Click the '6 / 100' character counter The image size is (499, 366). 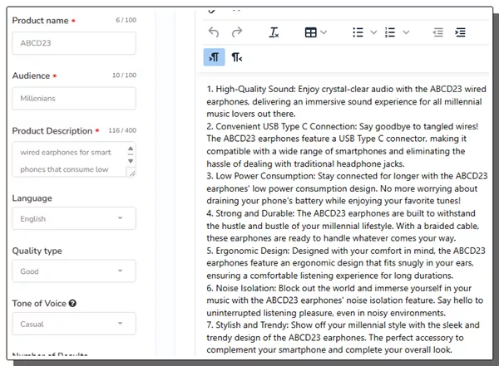[126, 20]
